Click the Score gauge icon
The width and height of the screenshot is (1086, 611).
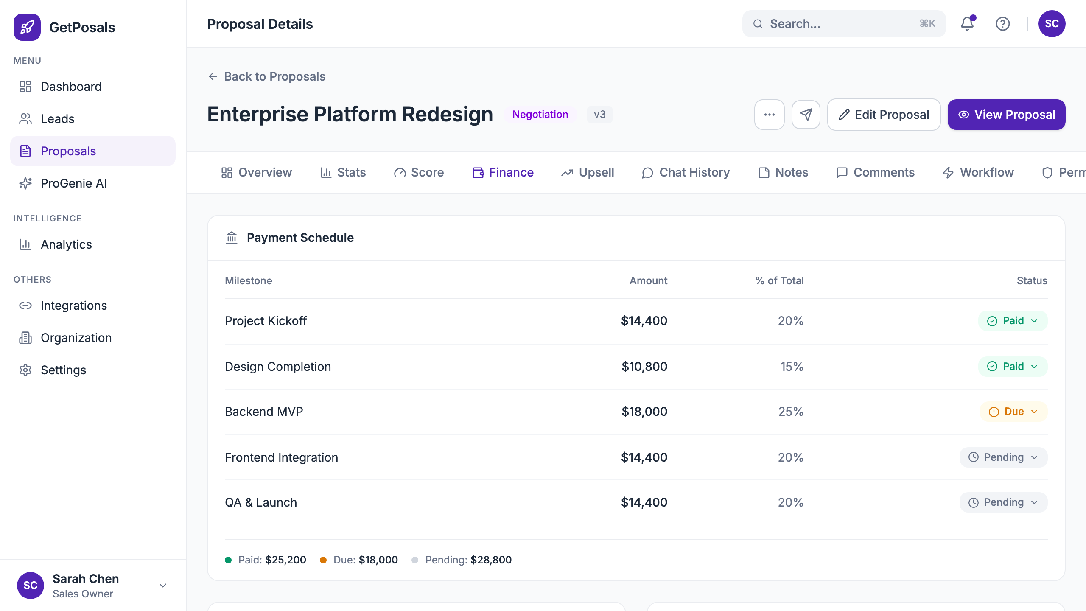pos(400,173)
